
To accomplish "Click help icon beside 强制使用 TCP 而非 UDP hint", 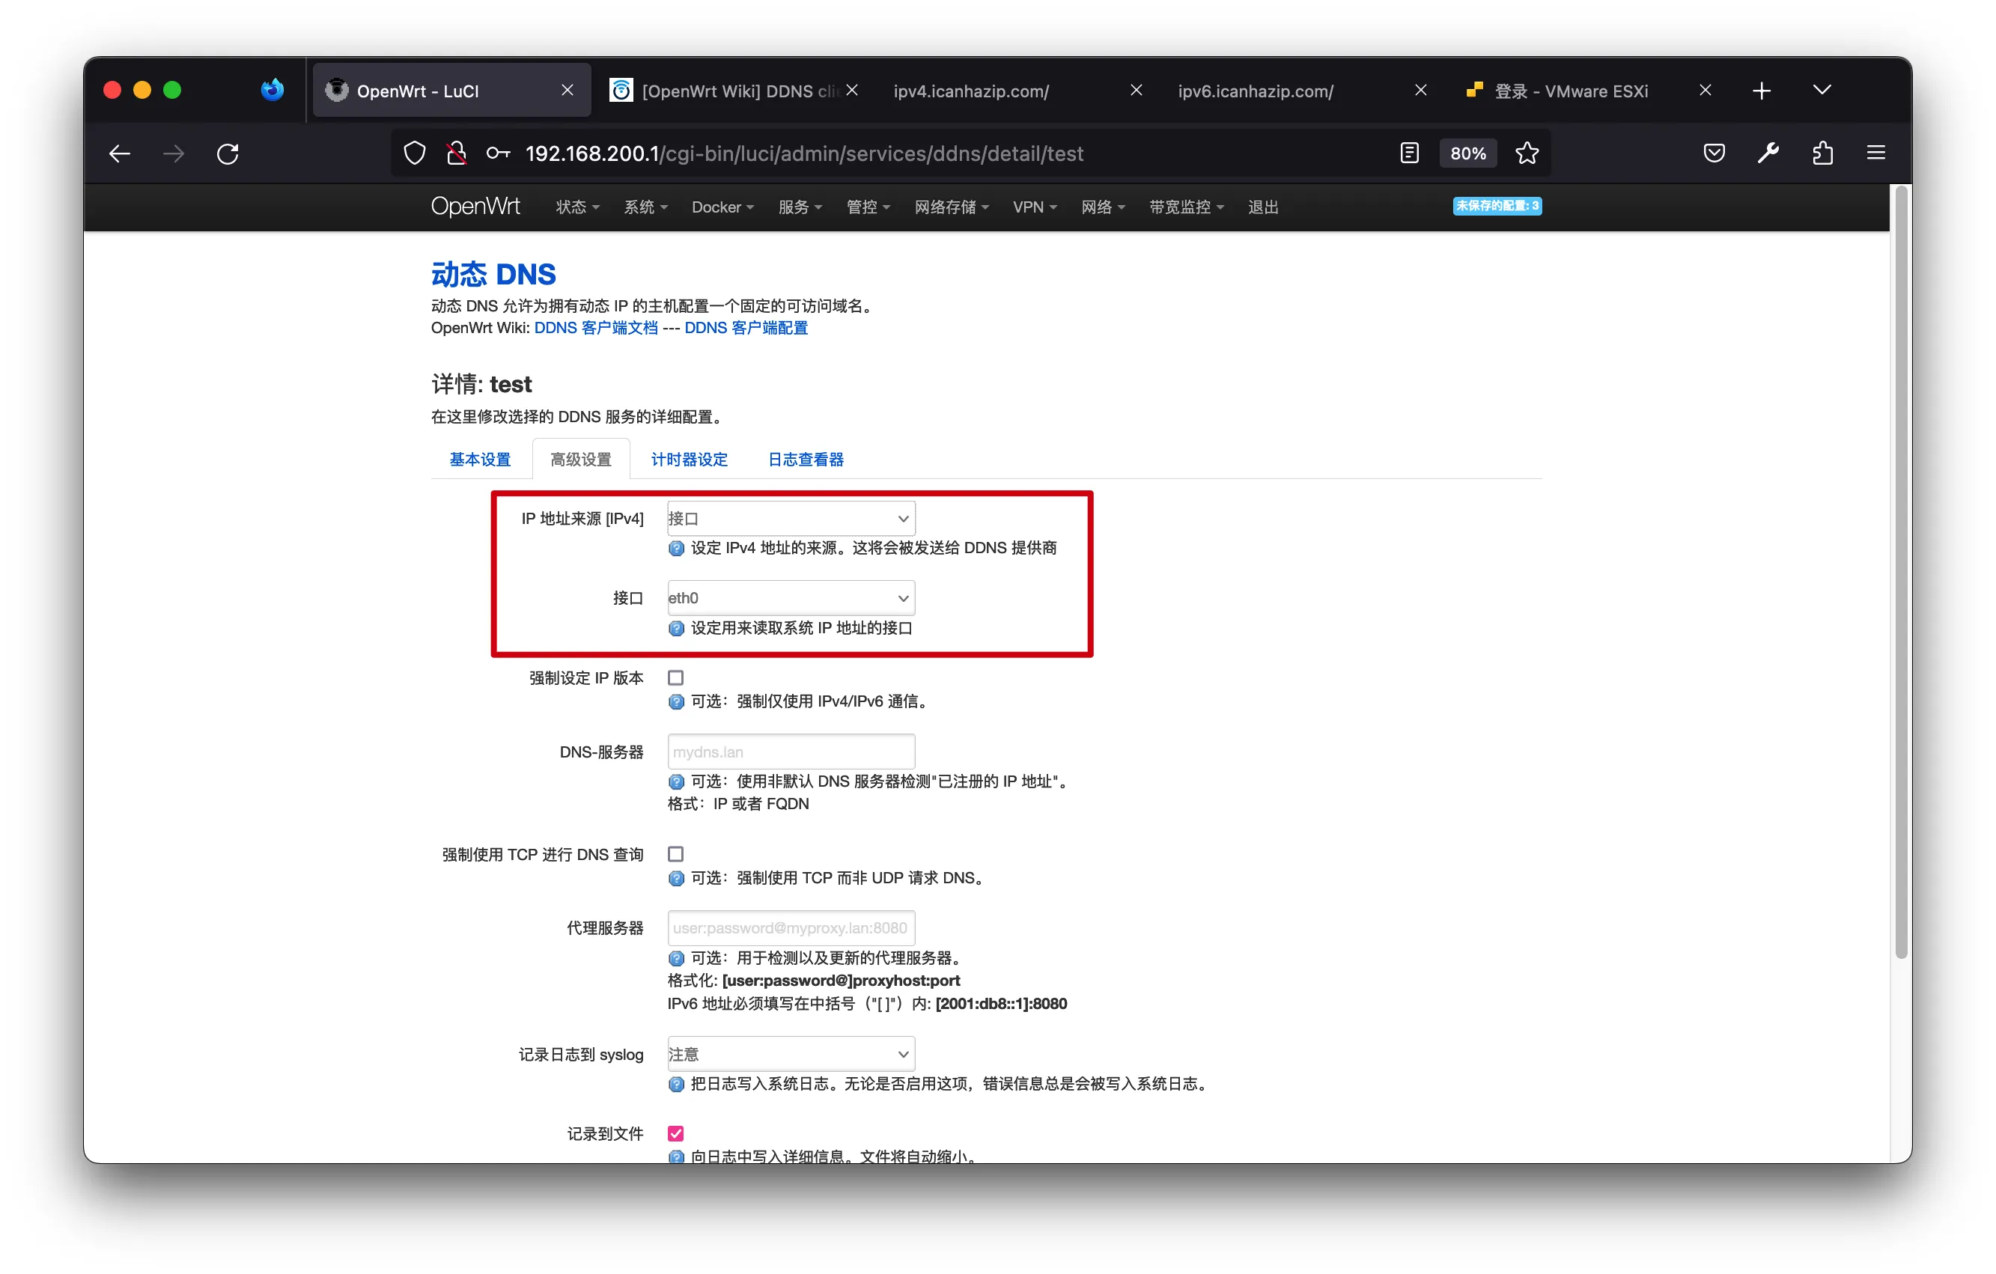I will tap(676, 878).
